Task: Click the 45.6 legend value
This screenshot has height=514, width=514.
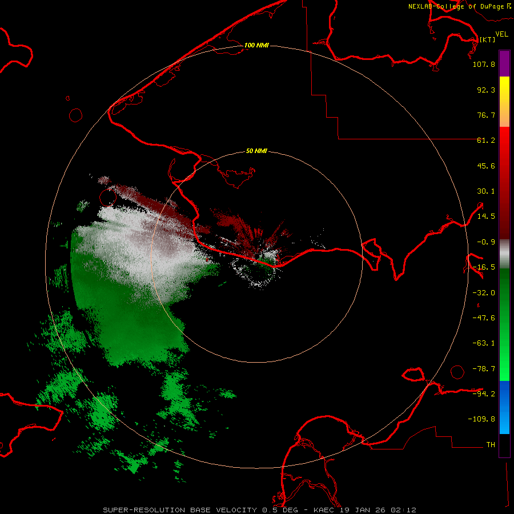Action: point(486,166)
